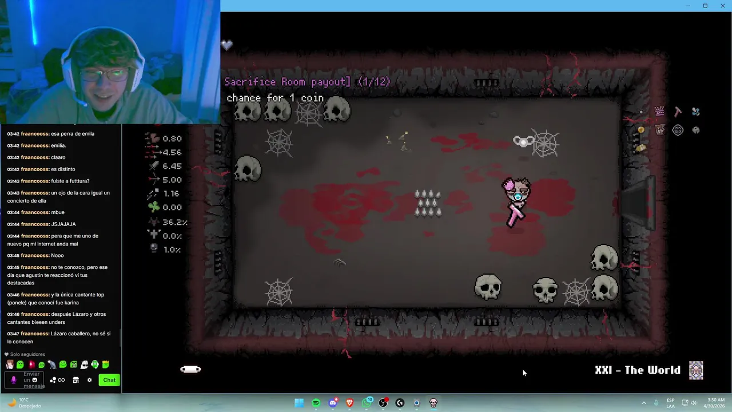Viewport: 732px width, 412px height.
Task: Open OBS Studio from the taskbar
Action: pyautogui.click(x=383, y=403)
